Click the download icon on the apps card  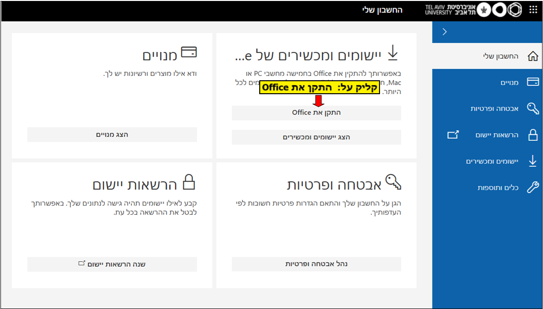tap(393, 52)
